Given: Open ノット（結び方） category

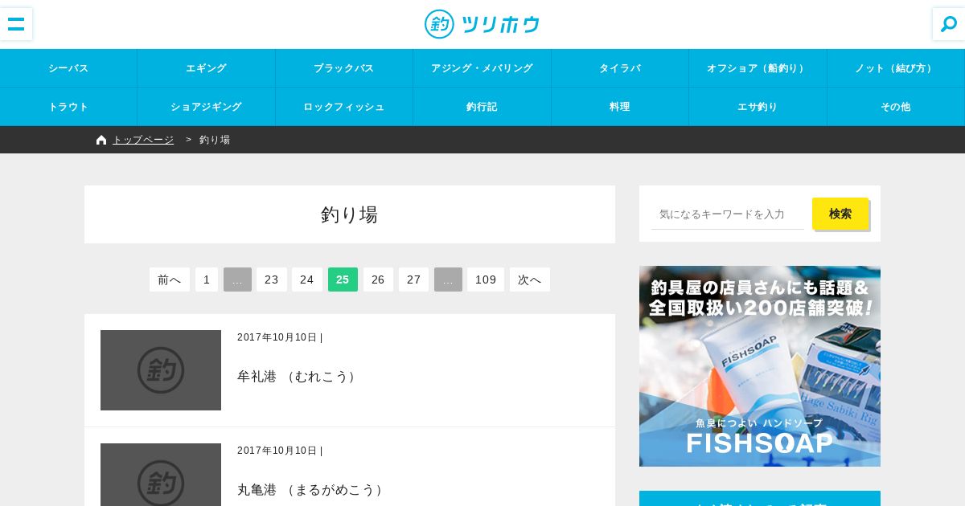Looking at the screenshot, I should pos(896,68).
